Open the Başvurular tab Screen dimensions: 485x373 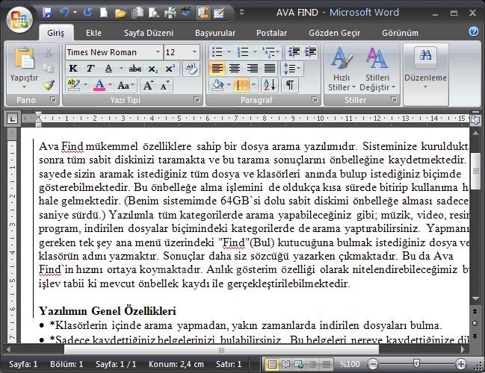pos(215,33)
